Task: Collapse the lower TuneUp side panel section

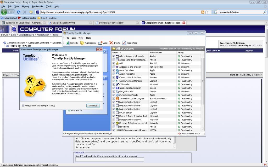Action: pyautogui.click(x=105, y=78)
